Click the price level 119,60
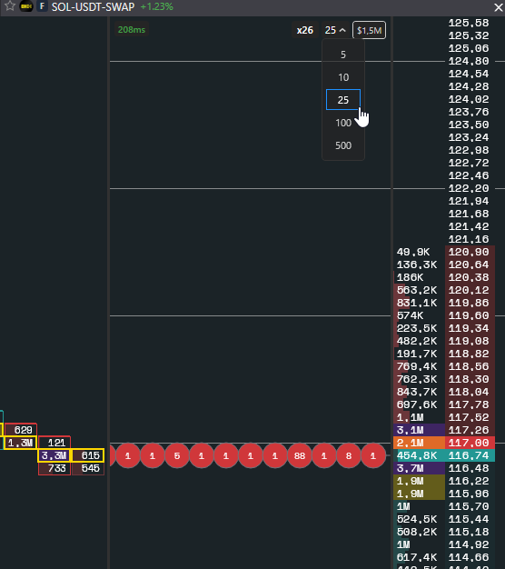This screenshot has height=569, width=505. pyautogui.click(x=470, y=315)
